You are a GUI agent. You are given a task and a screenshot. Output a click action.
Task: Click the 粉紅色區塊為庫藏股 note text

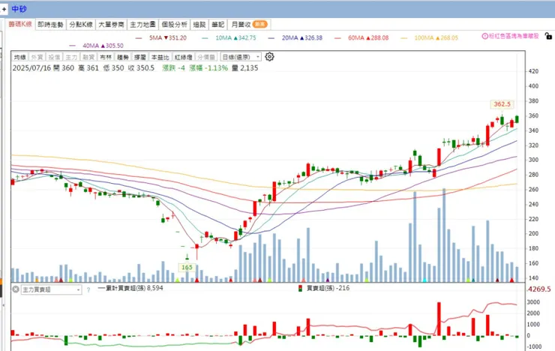pos(514,36)
